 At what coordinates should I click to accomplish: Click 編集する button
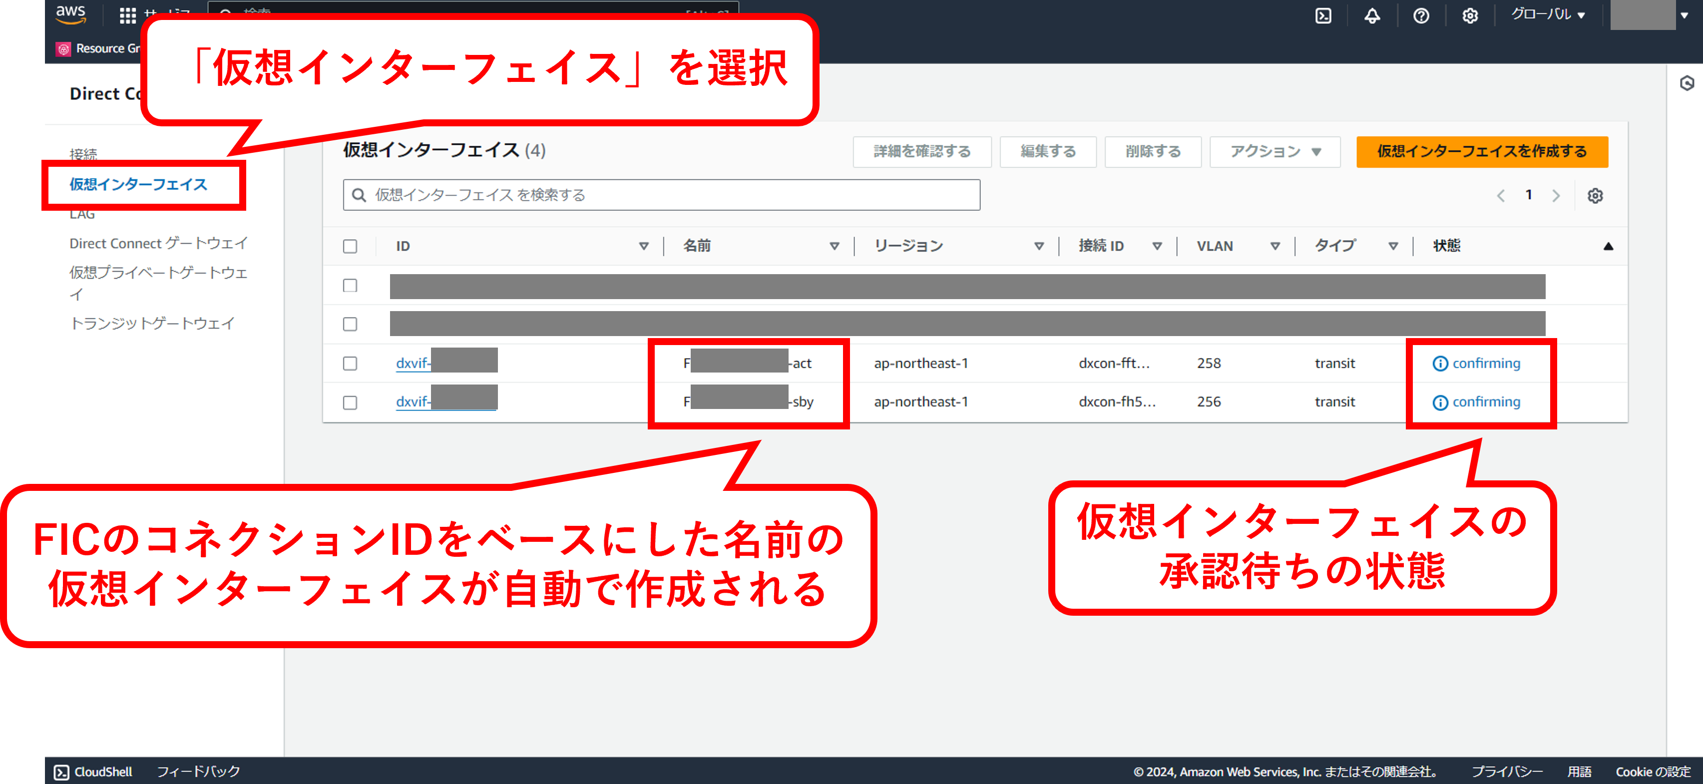(1048, 152)
